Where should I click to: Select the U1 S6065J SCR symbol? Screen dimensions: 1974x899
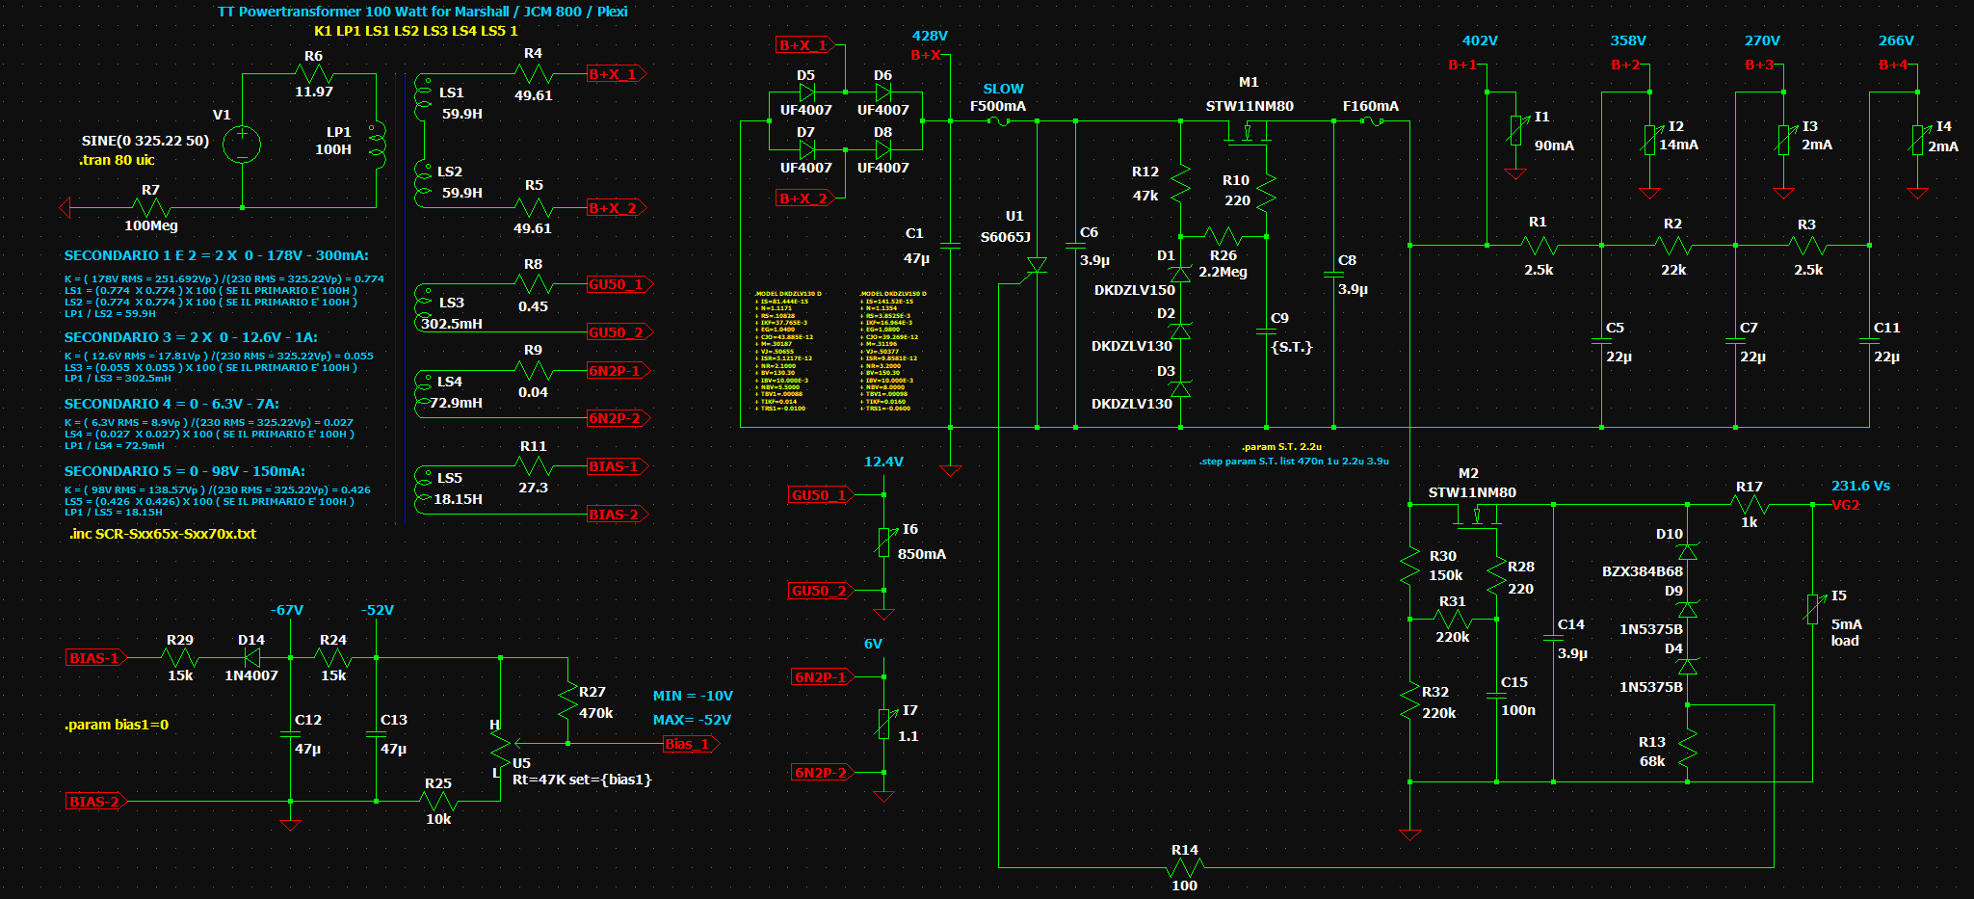(1037, 265)
